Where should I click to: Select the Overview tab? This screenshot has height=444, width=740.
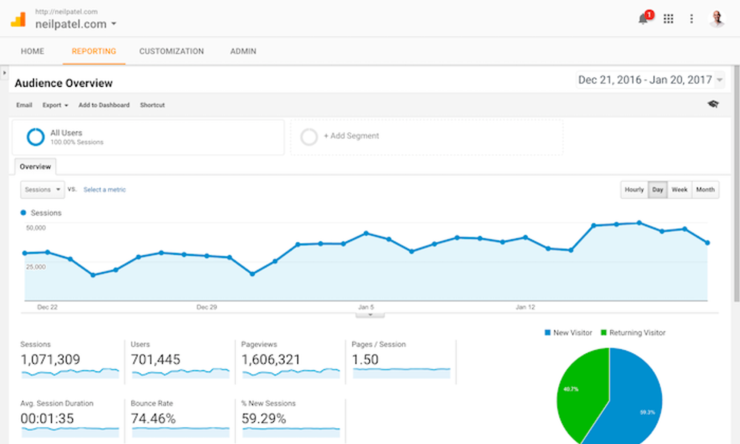(36, 166)
